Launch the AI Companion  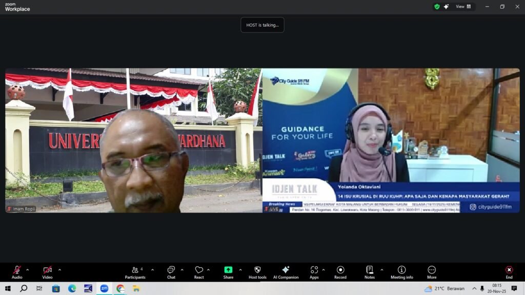point(286,270)
